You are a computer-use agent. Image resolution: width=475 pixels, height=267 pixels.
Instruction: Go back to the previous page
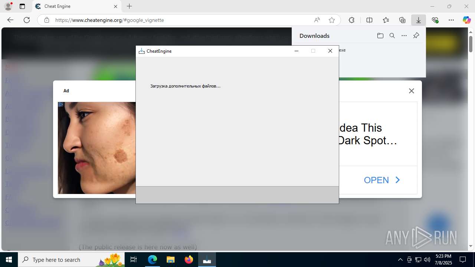coord(10,20)
